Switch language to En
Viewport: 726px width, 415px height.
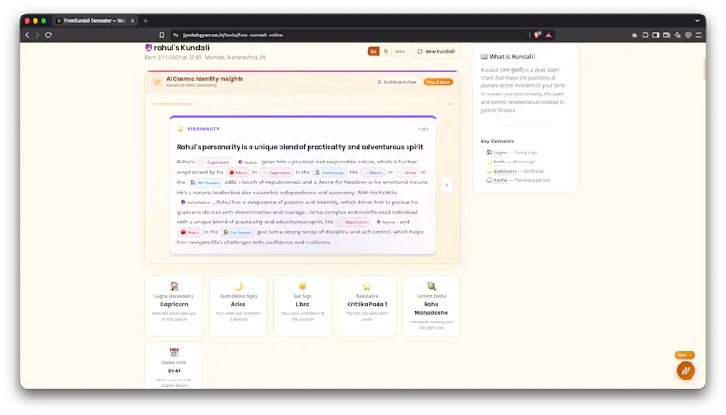point(373,52)
